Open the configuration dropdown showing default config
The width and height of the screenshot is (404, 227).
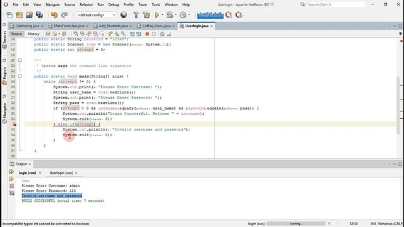click(x=97, y=15)
